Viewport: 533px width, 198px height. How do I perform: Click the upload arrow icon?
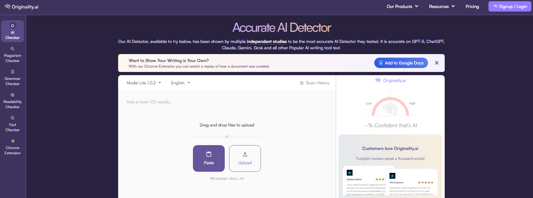245,154
